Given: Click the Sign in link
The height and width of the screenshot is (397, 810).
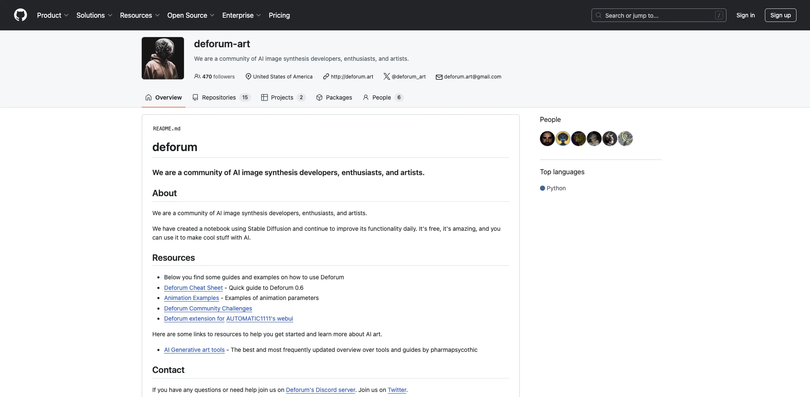Looking at the screenshot, I should point(745,15).
